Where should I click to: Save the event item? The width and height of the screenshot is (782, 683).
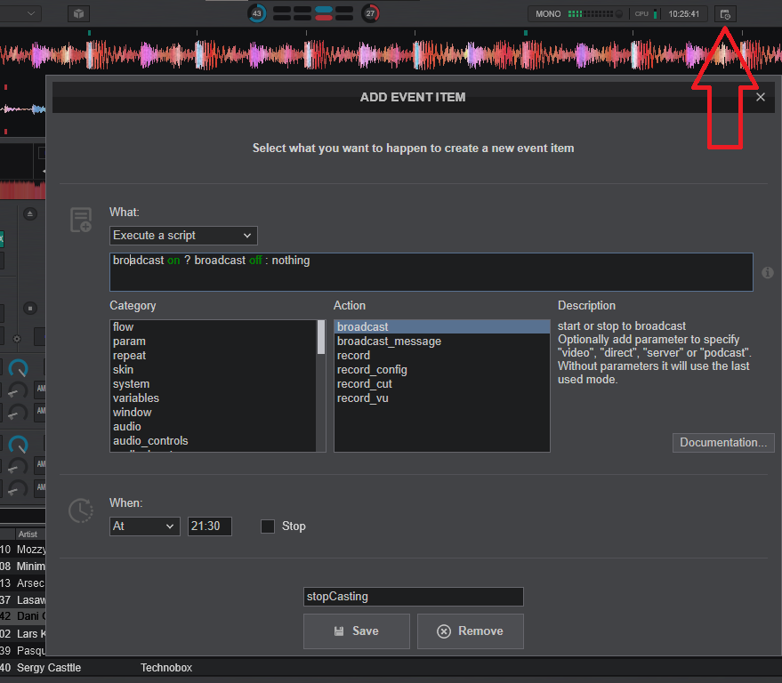click(x=356, y=631)
